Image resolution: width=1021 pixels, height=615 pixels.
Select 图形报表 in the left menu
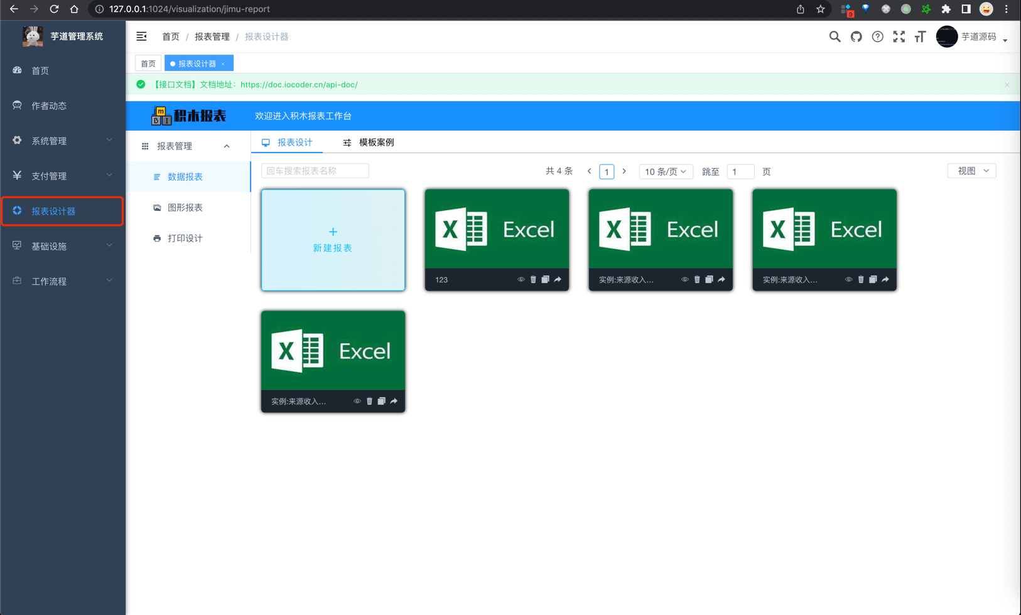click(x=185, y=208)
